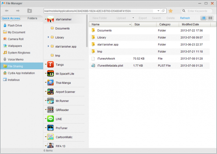Expand the Mr.SpaceII Lite node
Screen dimensions: 217x154
pyautogui.click(x=46, y=73)
